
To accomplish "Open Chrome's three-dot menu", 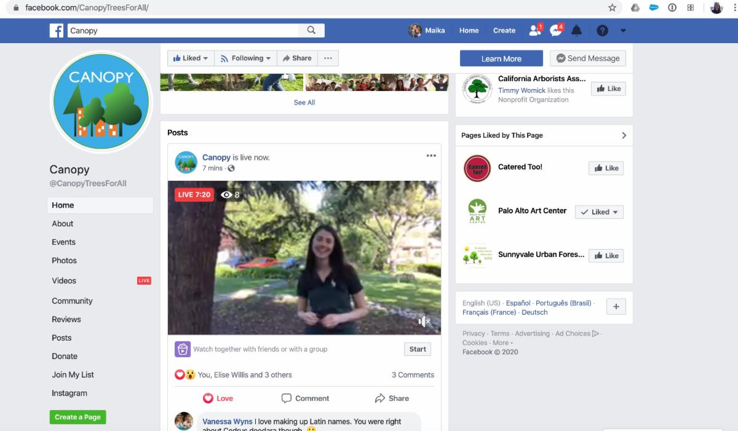I will point(734,8).
